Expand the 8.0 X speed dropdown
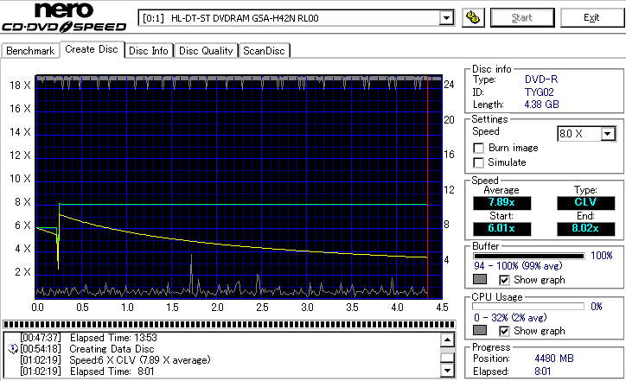Screen dimensions: 626x381 [x=607, y=133]
